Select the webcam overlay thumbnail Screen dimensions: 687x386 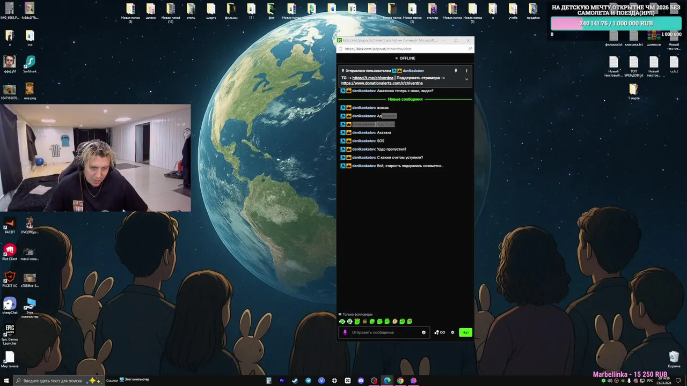96,158
